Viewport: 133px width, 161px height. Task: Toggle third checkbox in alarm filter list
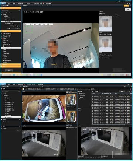(x=79, y=97)
